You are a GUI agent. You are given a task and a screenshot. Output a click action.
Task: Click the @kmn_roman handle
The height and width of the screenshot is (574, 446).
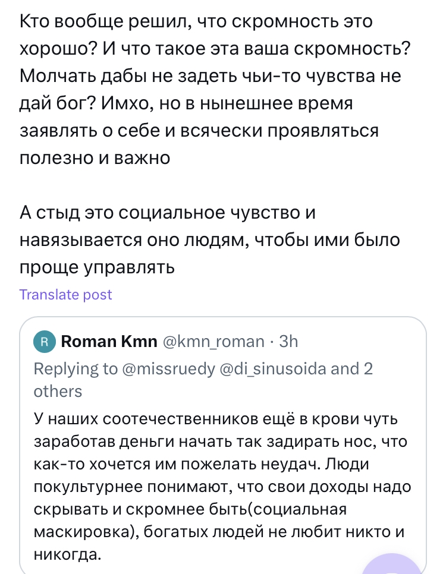coord(213,341)
